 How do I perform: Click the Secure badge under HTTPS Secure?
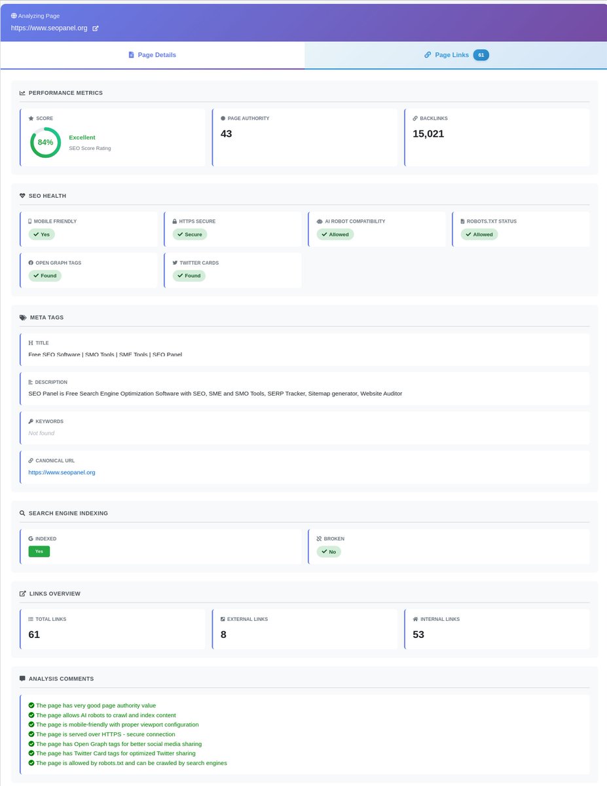190,234
